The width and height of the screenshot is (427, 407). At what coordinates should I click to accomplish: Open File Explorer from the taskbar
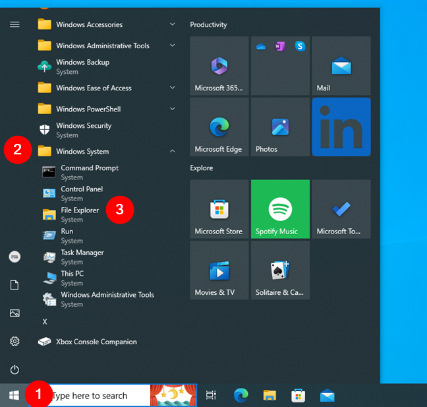270,395
